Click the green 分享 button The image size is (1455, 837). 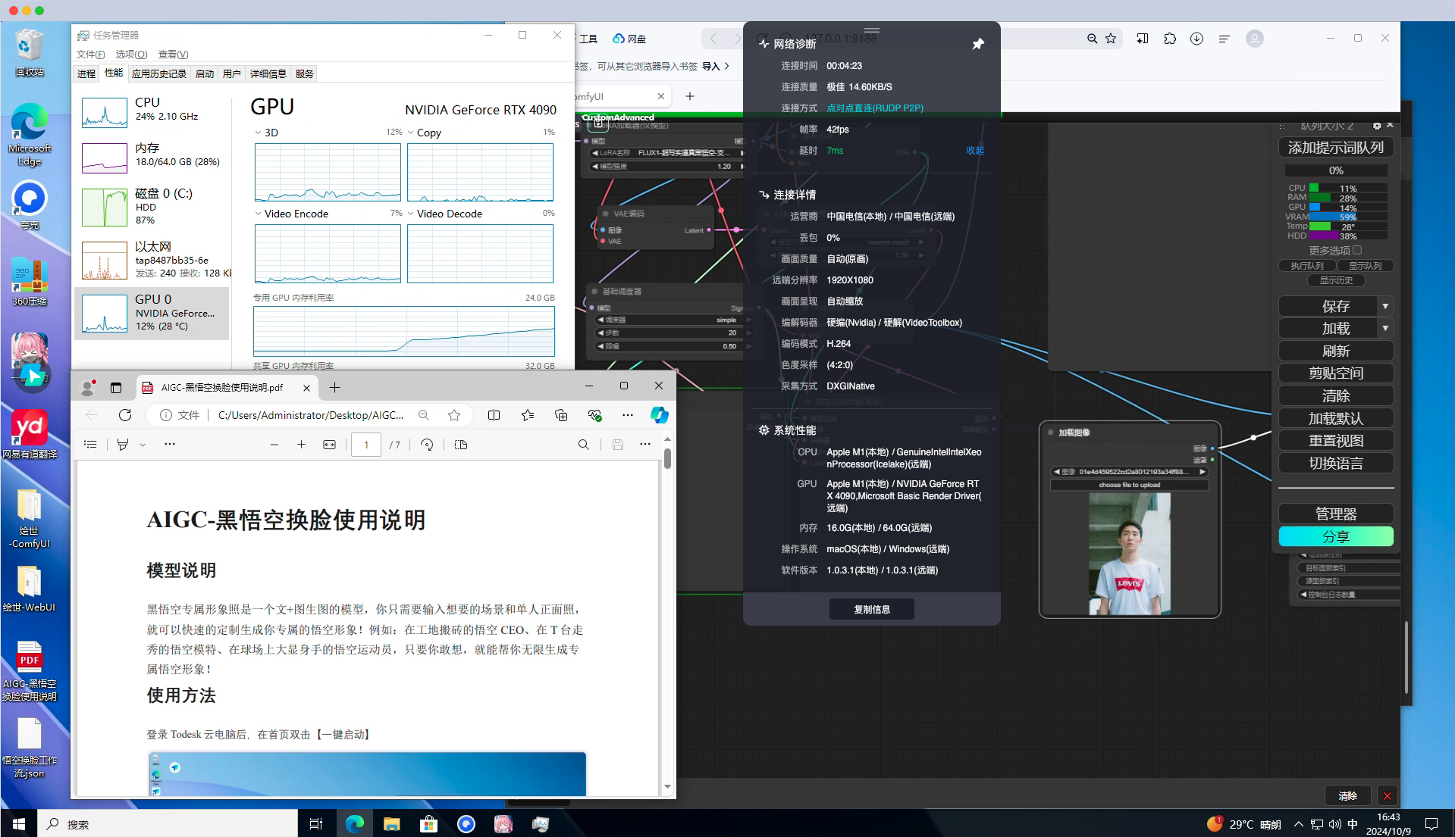(x=1336, y=536)
